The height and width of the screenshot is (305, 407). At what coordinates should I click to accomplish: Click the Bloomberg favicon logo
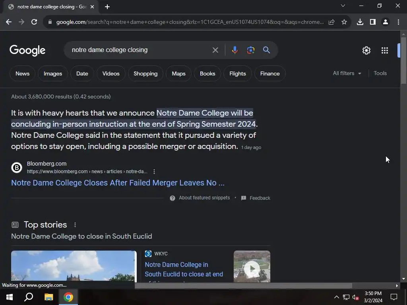17,168
